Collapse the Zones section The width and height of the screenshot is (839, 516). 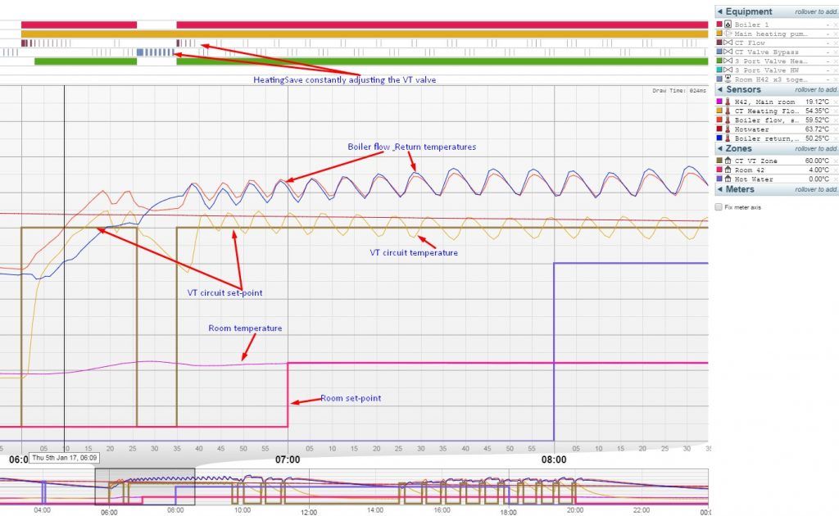[721, 148]
